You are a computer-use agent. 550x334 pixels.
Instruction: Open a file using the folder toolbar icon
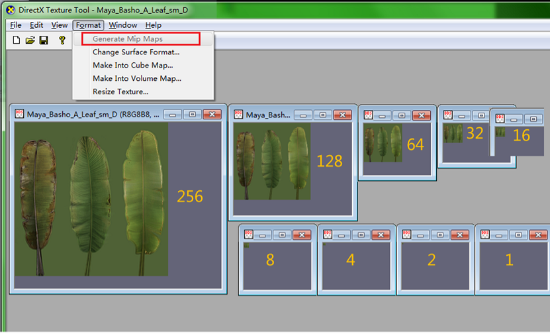30,40
